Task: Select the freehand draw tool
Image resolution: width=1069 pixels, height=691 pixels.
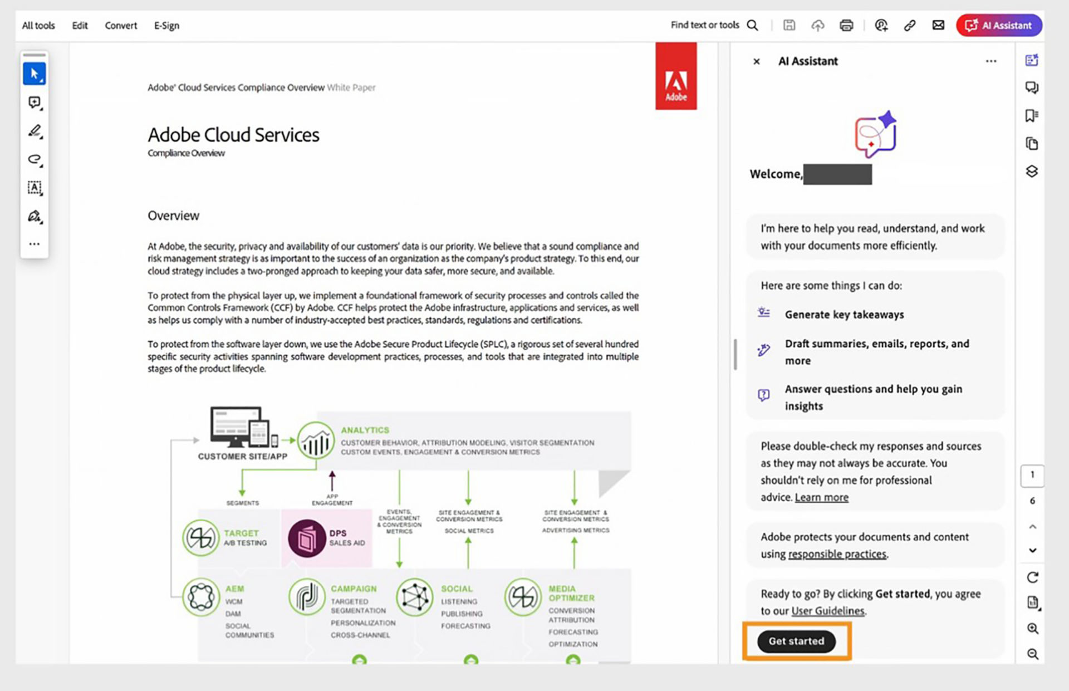Action: (35, 159)
